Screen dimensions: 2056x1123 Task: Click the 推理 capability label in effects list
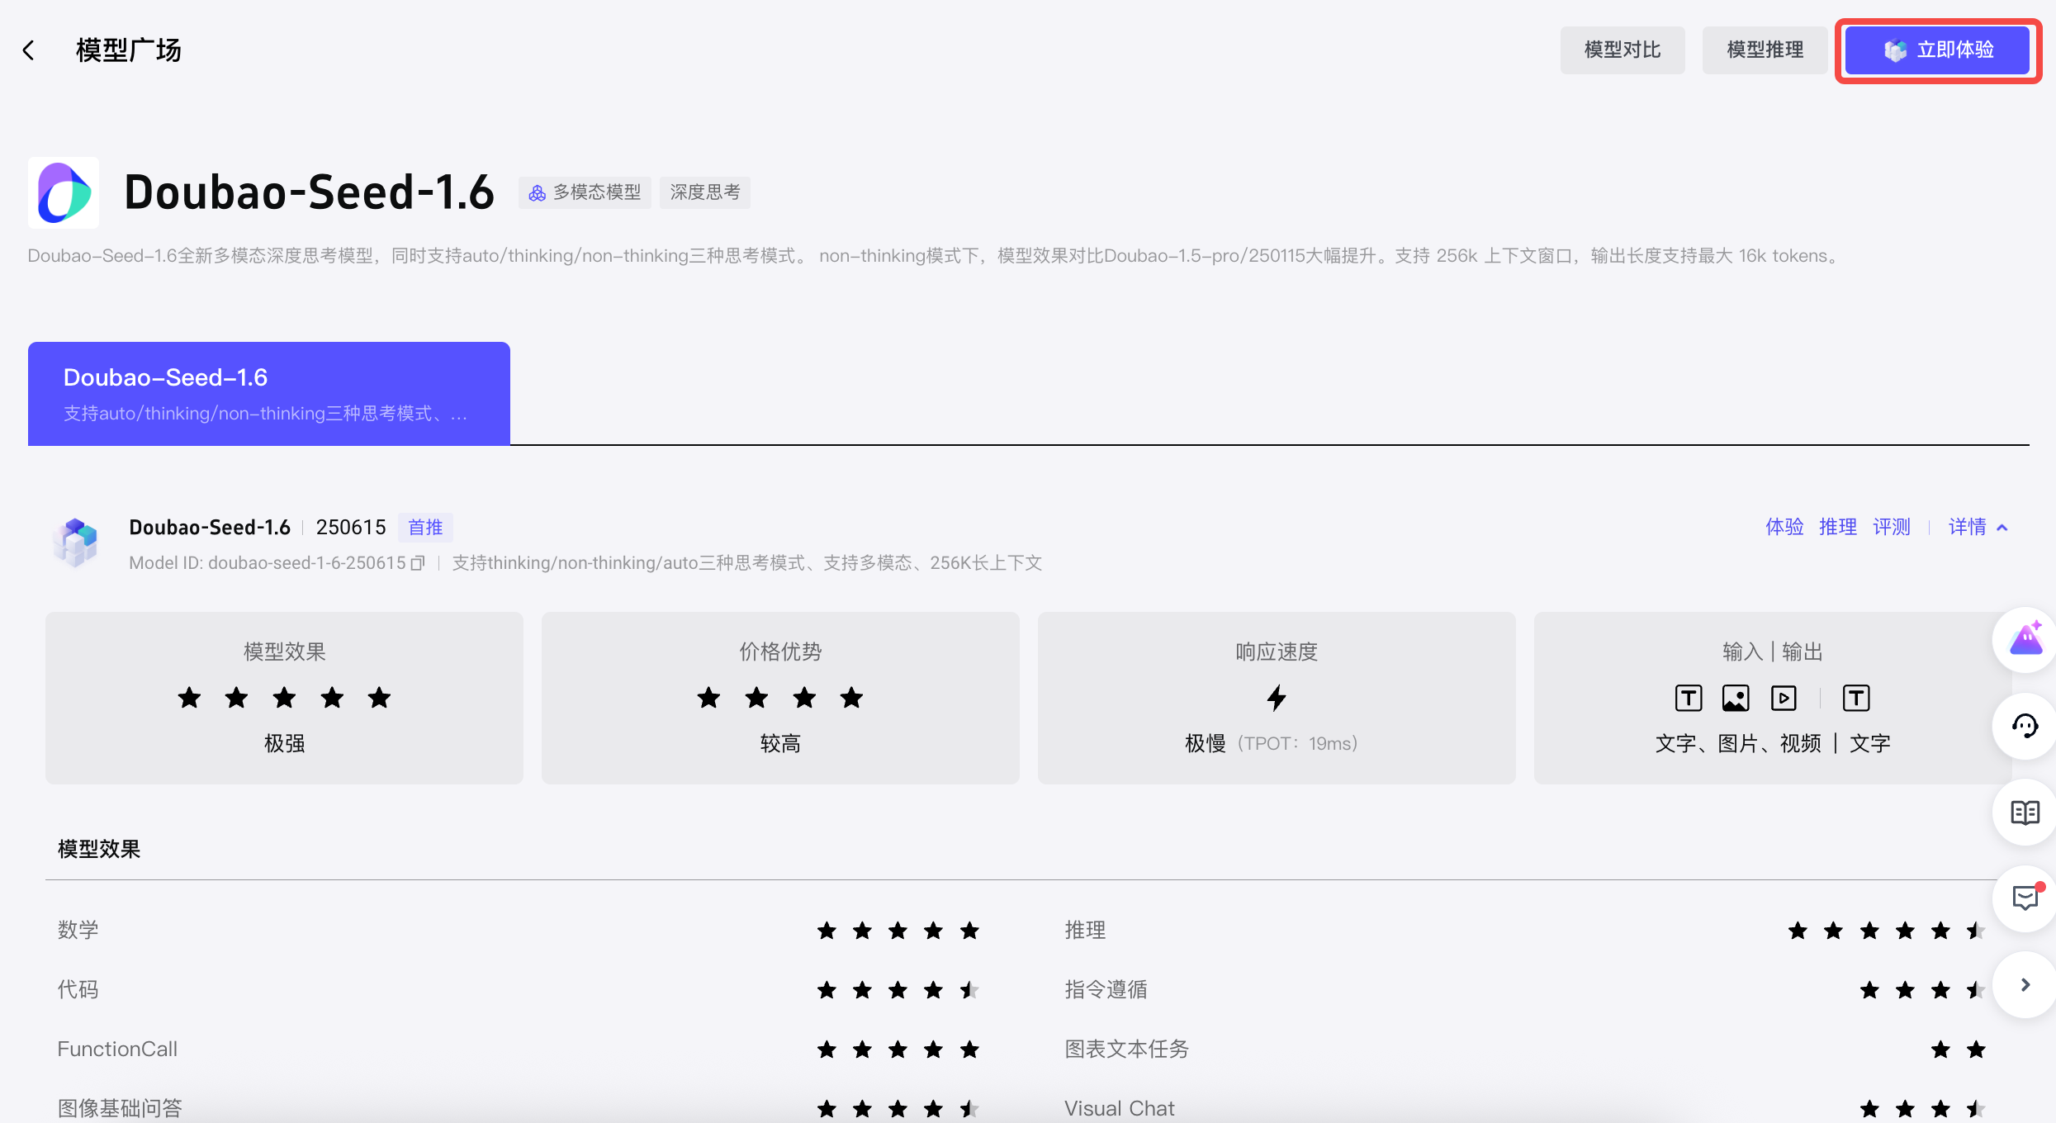coord(1085,930)
